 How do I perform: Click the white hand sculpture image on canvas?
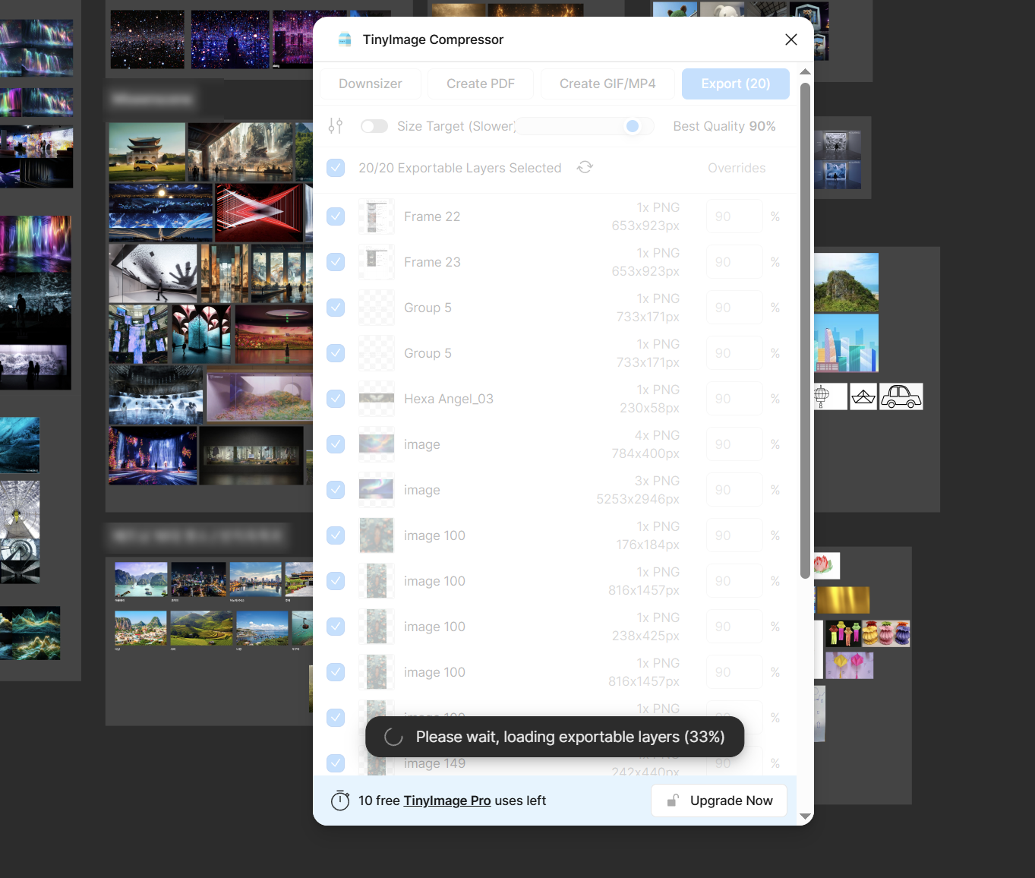[153, 273]
